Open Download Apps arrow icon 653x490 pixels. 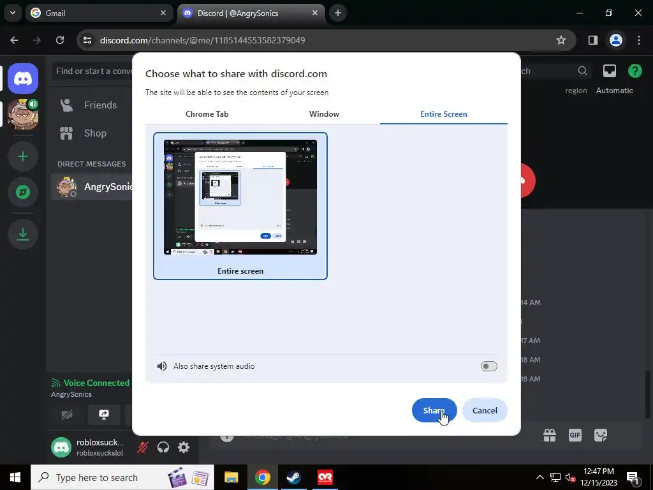point(23,234)
